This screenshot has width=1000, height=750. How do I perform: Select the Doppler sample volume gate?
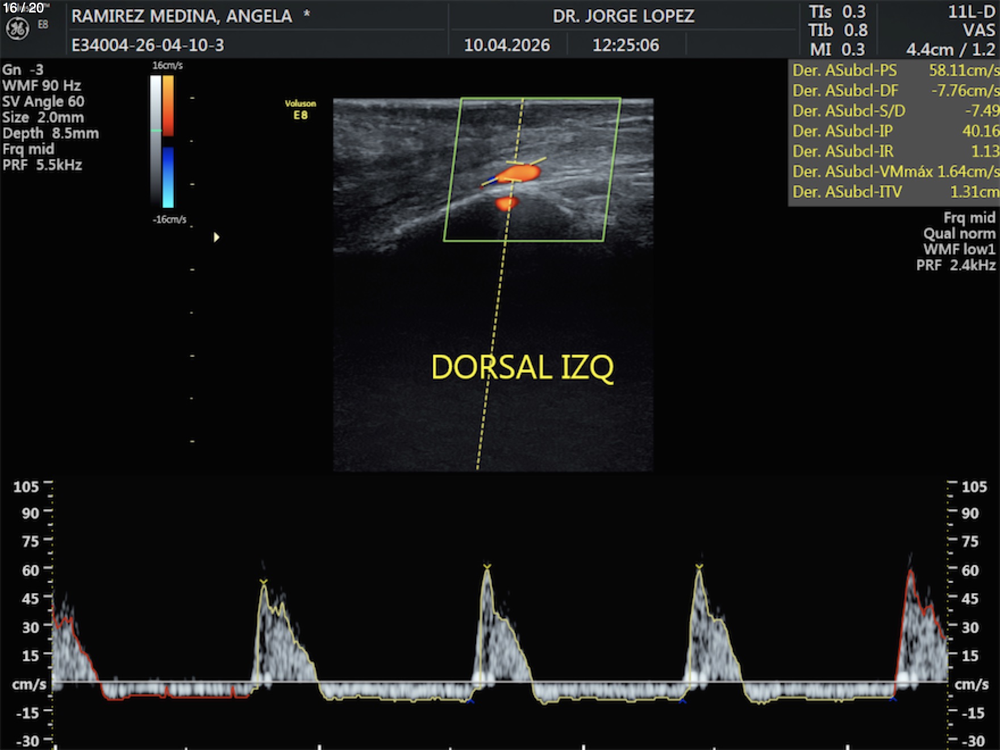(514, 171)
